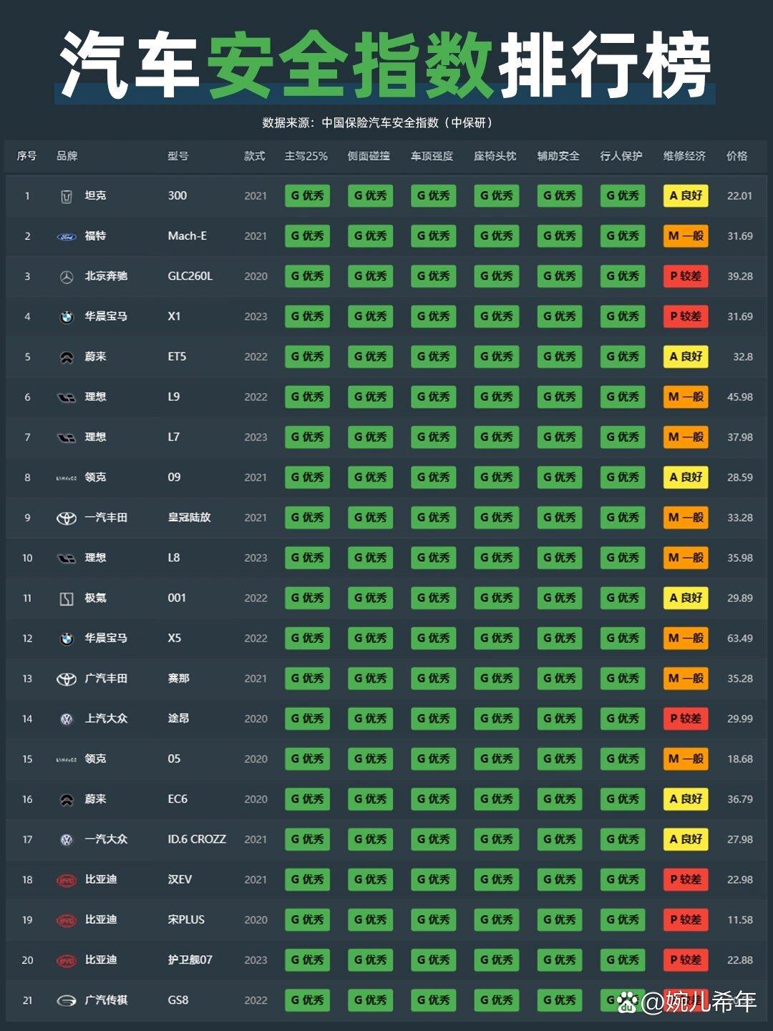
Task: Click the A 良好 badge for ID.6 CROZZ
Action: click(686, 839)
